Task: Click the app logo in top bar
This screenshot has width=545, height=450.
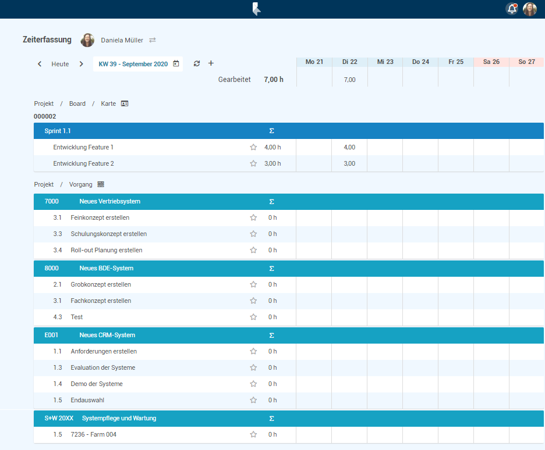Action: tap(256, 9)
